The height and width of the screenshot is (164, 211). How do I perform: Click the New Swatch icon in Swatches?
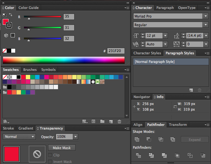[x=111, y=122]
